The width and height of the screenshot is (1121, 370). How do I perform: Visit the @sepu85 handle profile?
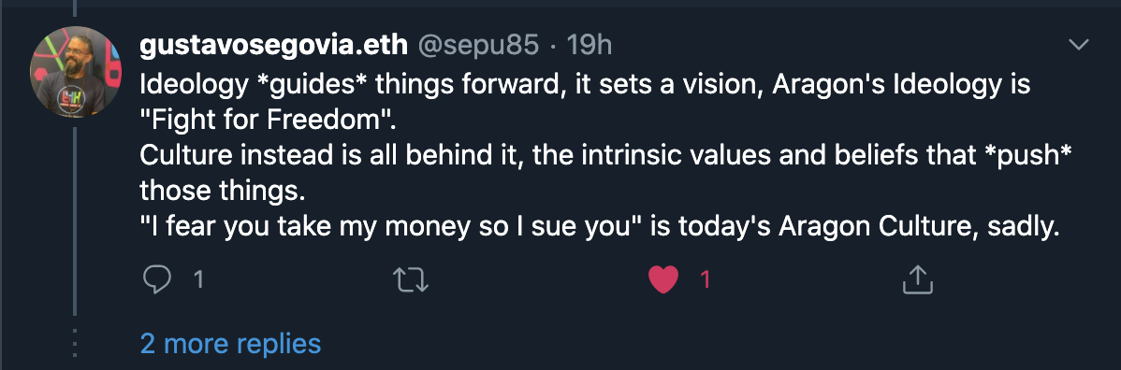tap(477, 46)
